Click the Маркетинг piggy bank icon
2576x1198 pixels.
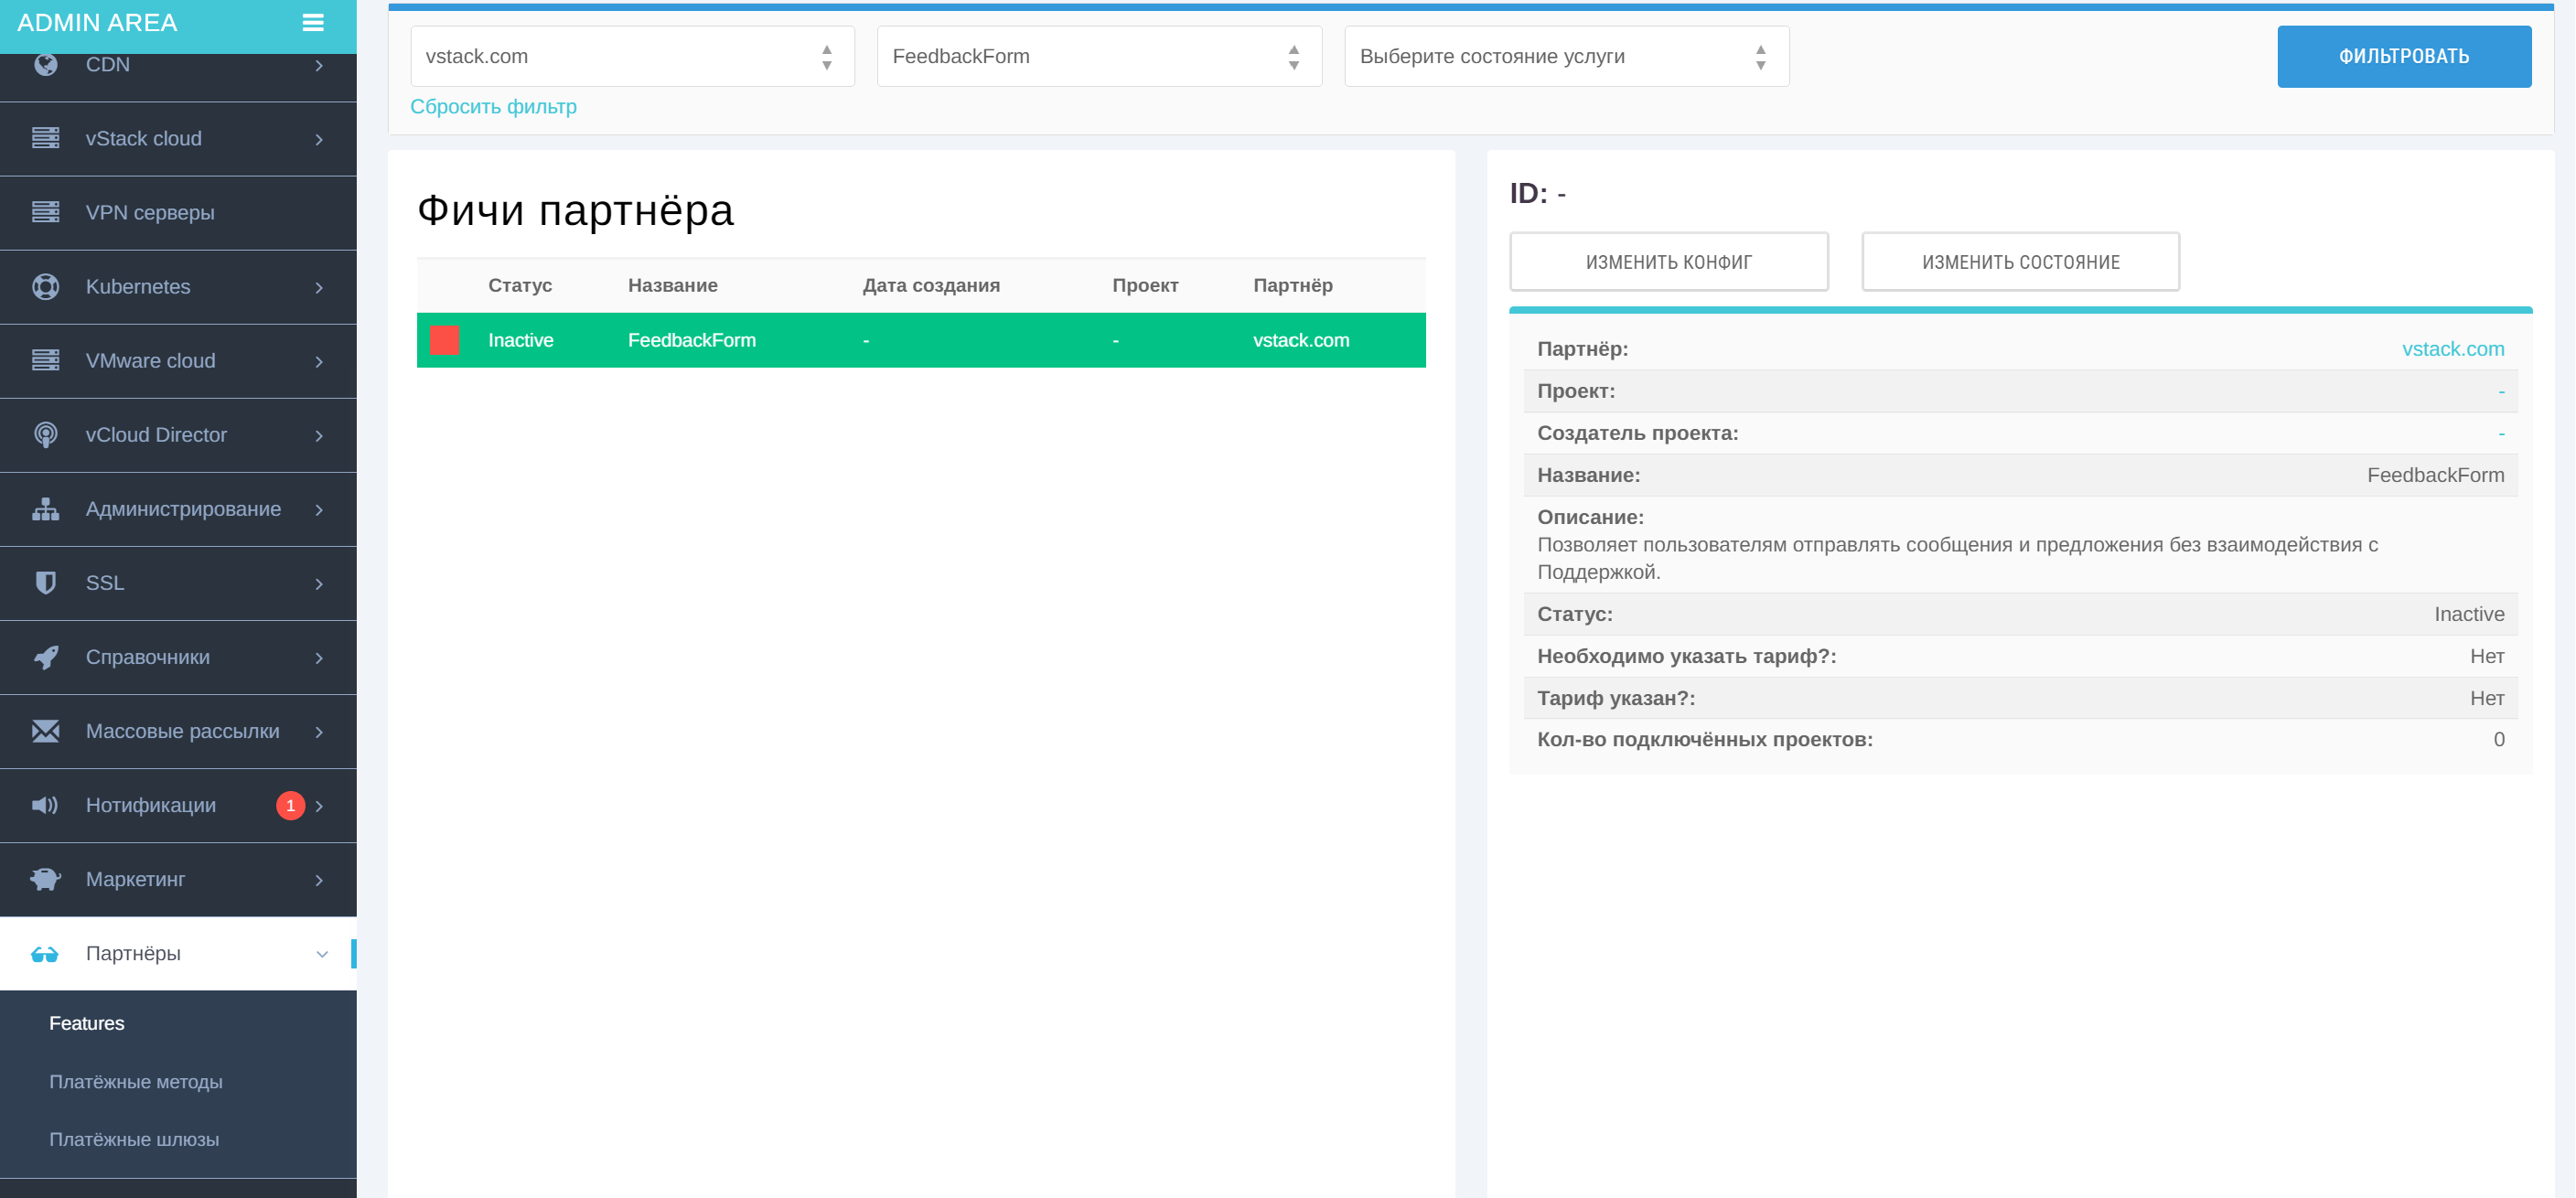tap(45, 879)
